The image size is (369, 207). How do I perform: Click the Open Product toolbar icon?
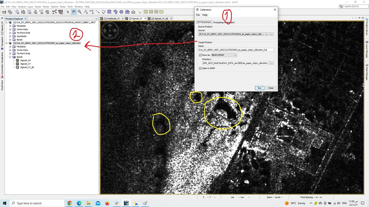[4, 12]
